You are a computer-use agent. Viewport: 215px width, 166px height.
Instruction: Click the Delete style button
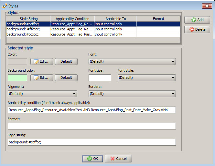coord(197,29)
